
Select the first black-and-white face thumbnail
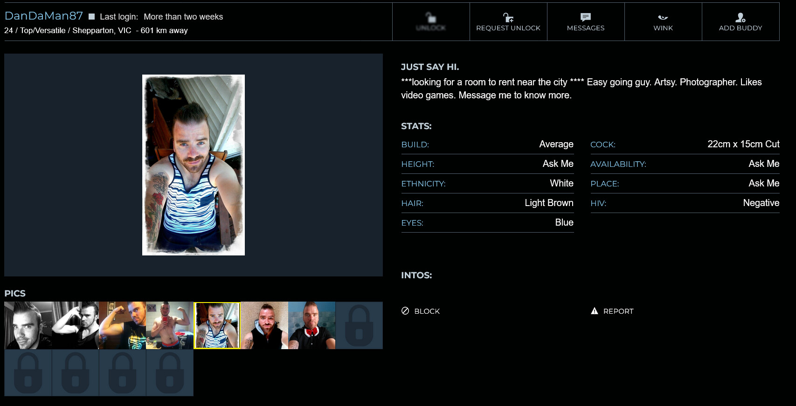28,325
